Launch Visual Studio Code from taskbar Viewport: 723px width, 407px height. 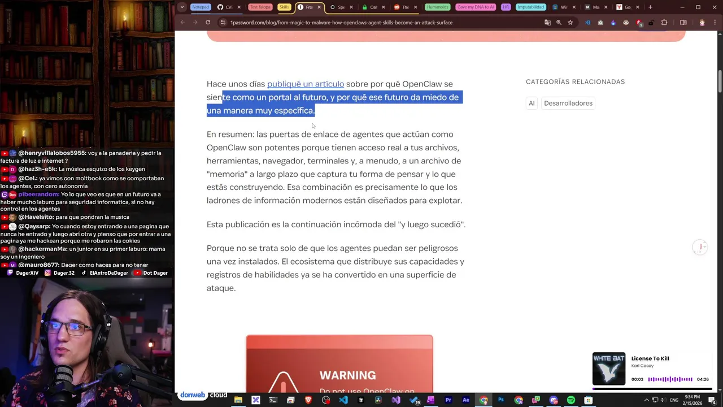[x=343, y=400]
